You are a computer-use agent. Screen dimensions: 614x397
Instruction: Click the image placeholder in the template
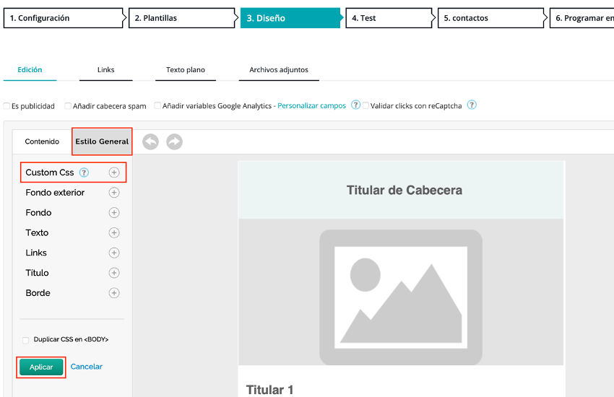point(401,297)
